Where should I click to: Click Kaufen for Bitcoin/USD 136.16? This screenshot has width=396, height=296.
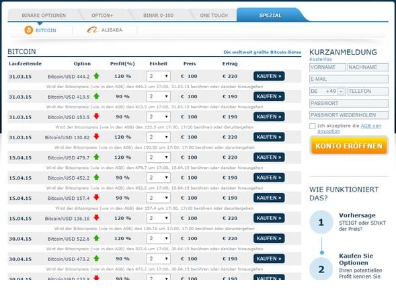(269, 218)
